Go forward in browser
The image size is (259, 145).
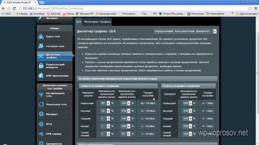tap(9, 8)
